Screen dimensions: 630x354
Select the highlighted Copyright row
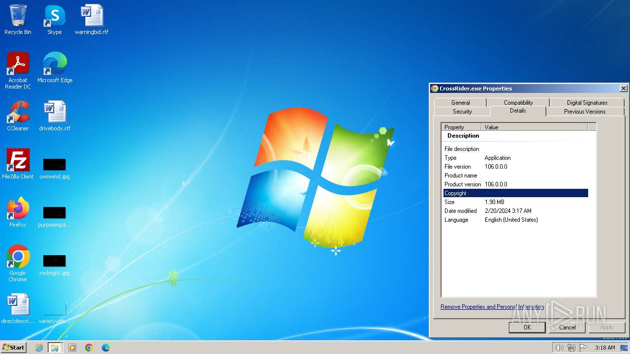[x=515, y=193]
